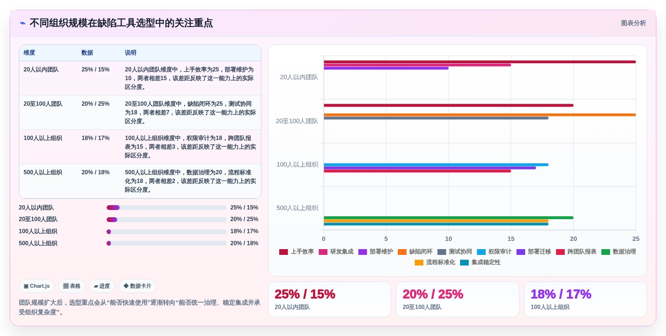Click the gray 测试协同 bar in chart
The width and height of the screenshot is (666, 336).
click(436, 118)
